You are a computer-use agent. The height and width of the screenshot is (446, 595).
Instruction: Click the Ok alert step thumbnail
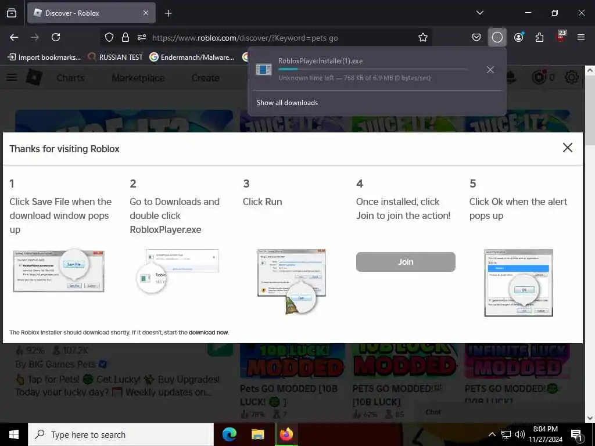tap(518, 283)
